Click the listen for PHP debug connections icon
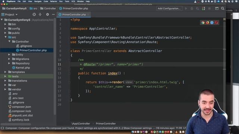Screen dimensions: 239x134 [204, 9]
